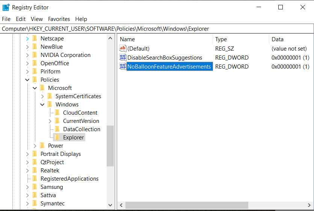This screenshot has width=314, height=211.
Task: Expand the Power key
Action: tap(35, 146)
